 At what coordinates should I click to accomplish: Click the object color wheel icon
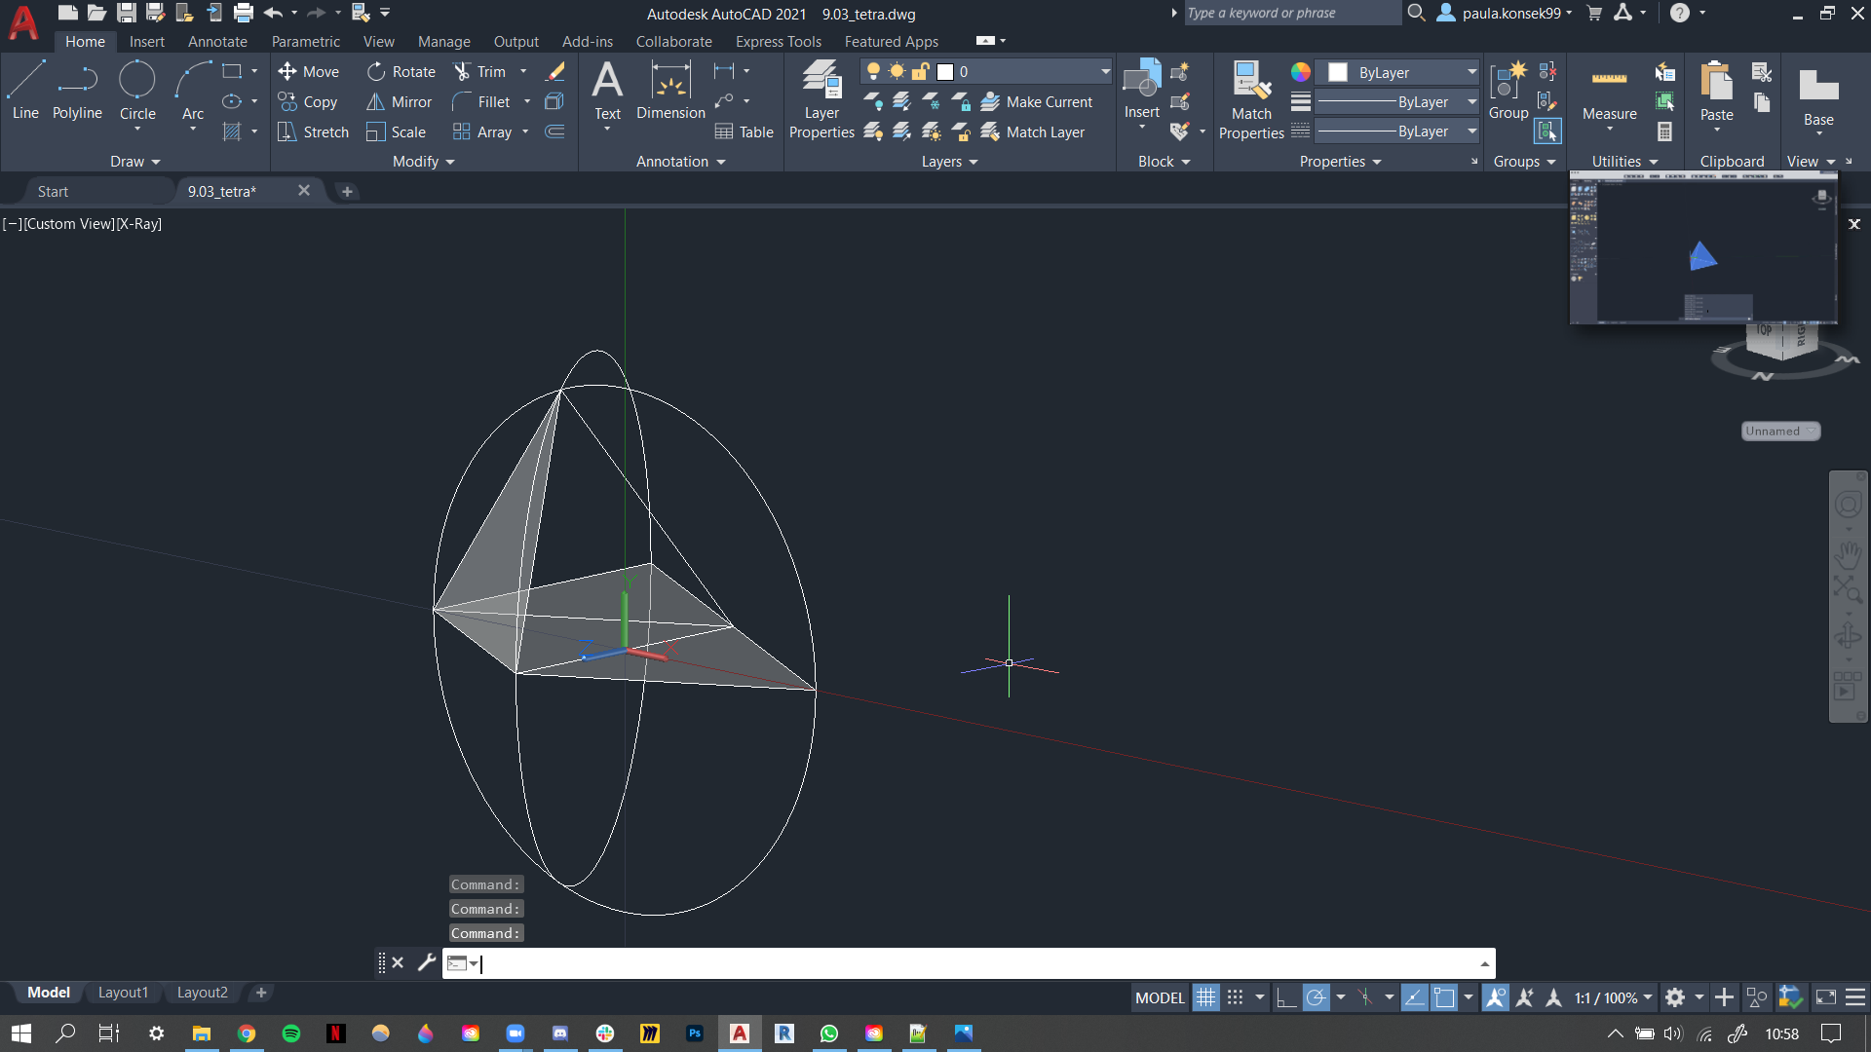click(x=1300, y=72)
